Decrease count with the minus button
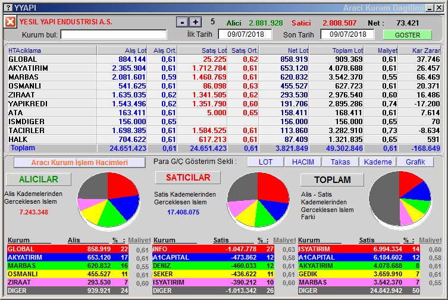This screenshot has width=448, height=300. [182, 22]
